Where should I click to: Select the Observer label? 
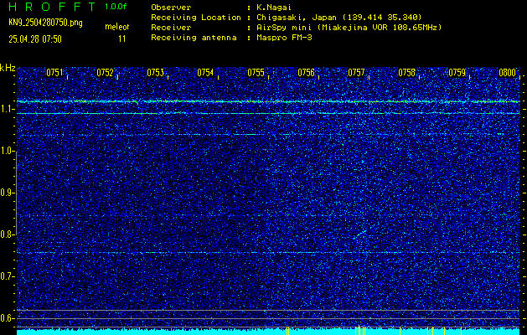171,8
